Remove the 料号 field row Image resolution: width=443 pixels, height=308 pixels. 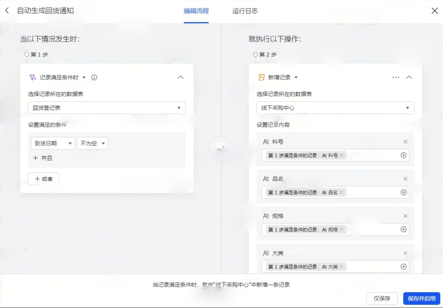pyautogui.click(x=406, y=142)
